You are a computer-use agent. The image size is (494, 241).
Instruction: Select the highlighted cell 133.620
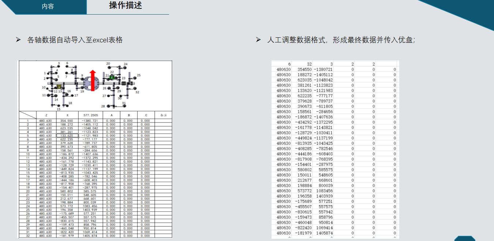[67, 136]
